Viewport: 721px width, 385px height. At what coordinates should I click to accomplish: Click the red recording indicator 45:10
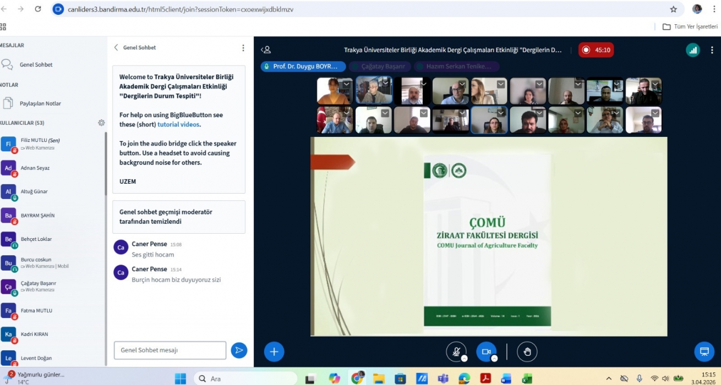tap(596, 50)
